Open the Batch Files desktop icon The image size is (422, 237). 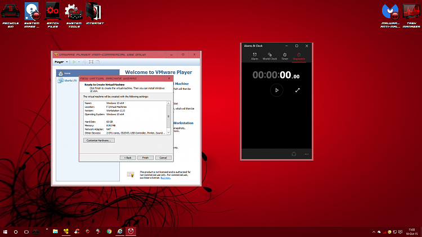pyautogui.click(x=53, y=15)
